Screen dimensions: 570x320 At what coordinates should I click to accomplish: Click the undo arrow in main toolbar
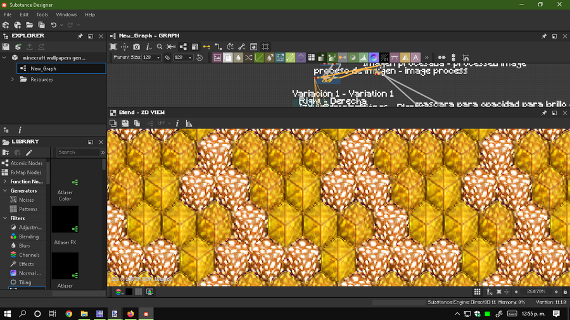pyautogui.click(x=53, y=25)
